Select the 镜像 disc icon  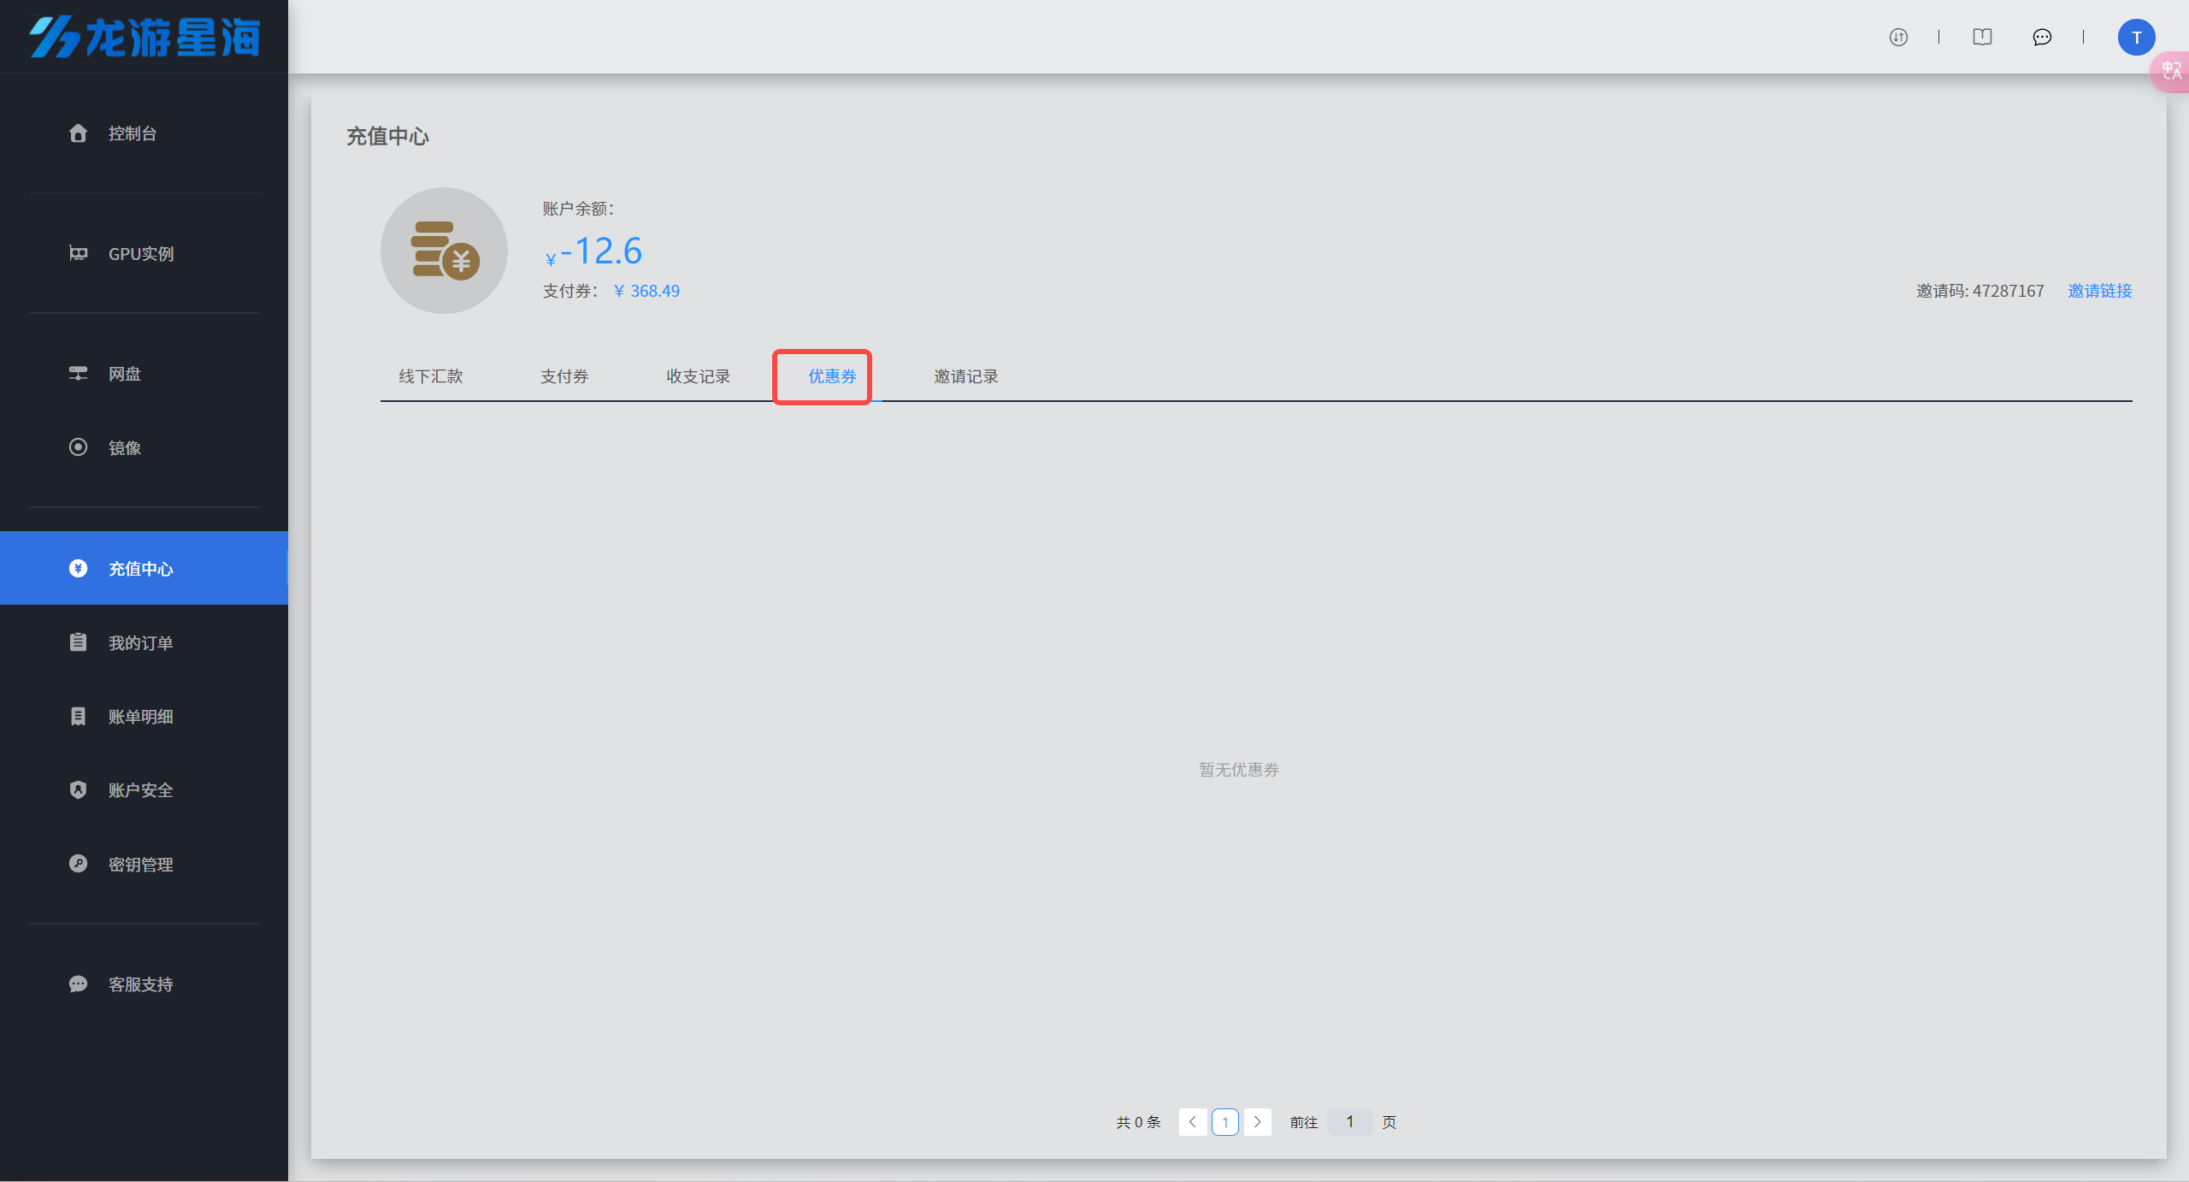[78, 447]
